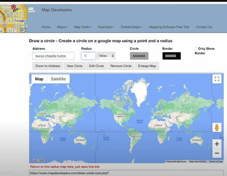The height and width of the screenshot is (176, 227).
Task: Open the map Terms of Use
Action: coord(215,161)
